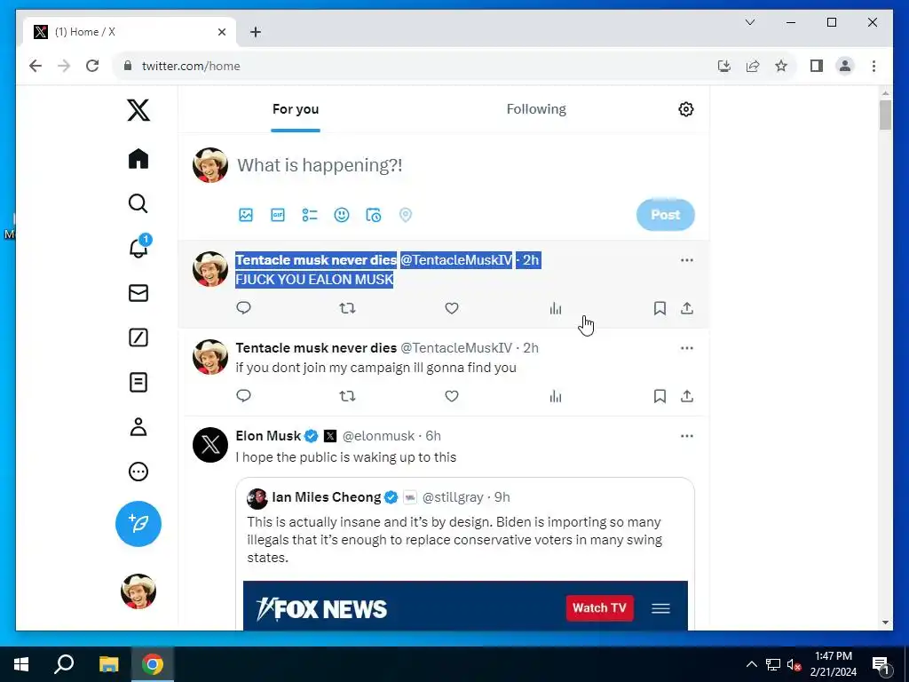
Task: Open more options on 'join my campaign' post
Action: click(687, 348)
